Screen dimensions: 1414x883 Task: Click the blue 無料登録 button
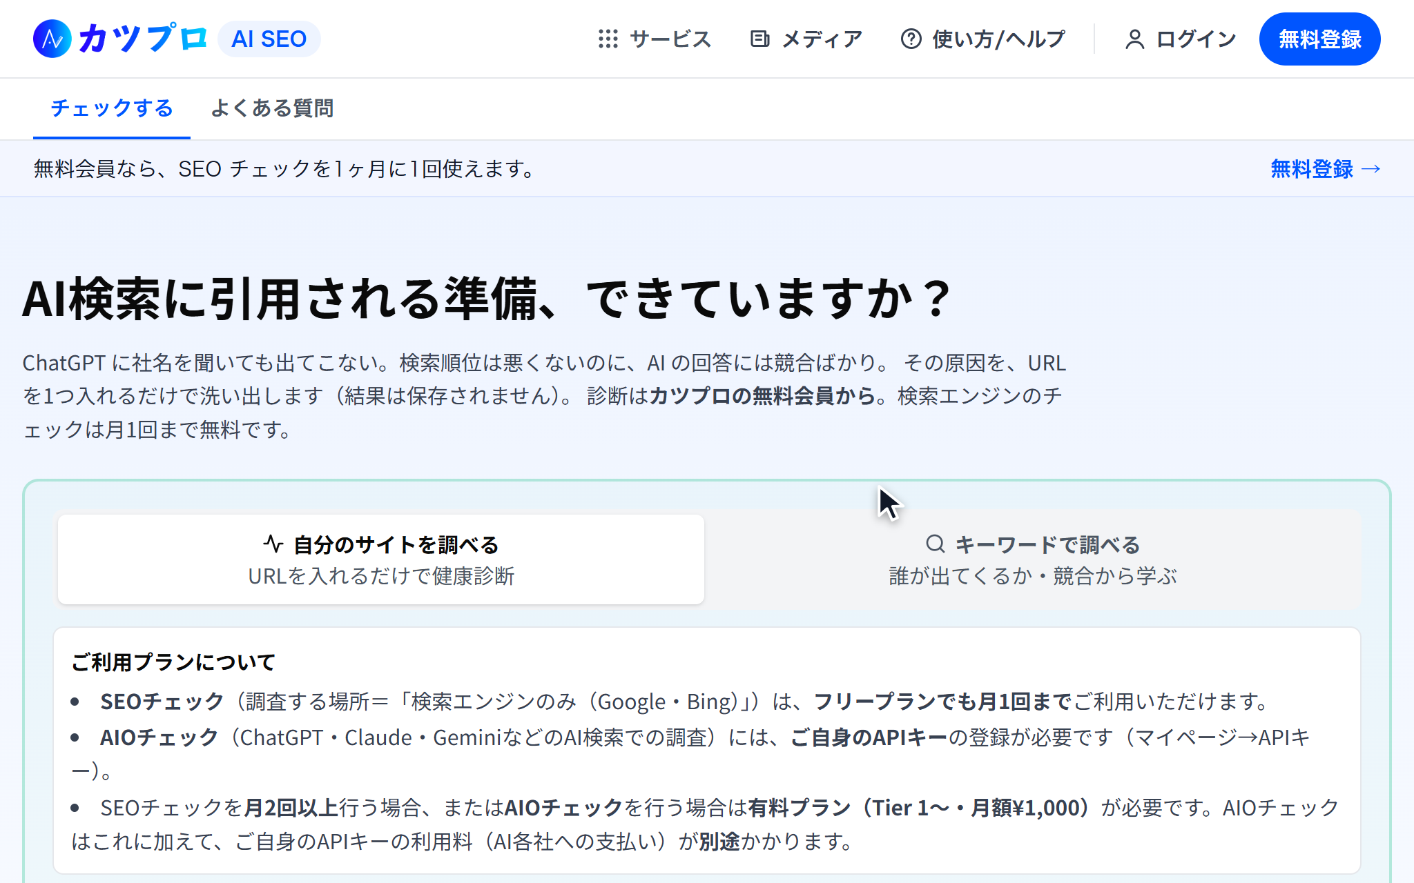coord(1319,39)
